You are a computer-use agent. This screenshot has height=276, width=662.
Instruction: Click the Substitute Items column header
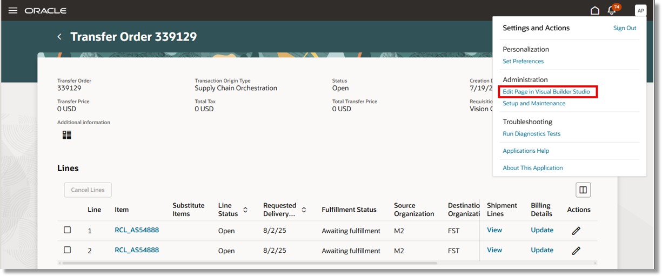coord(189,210)
